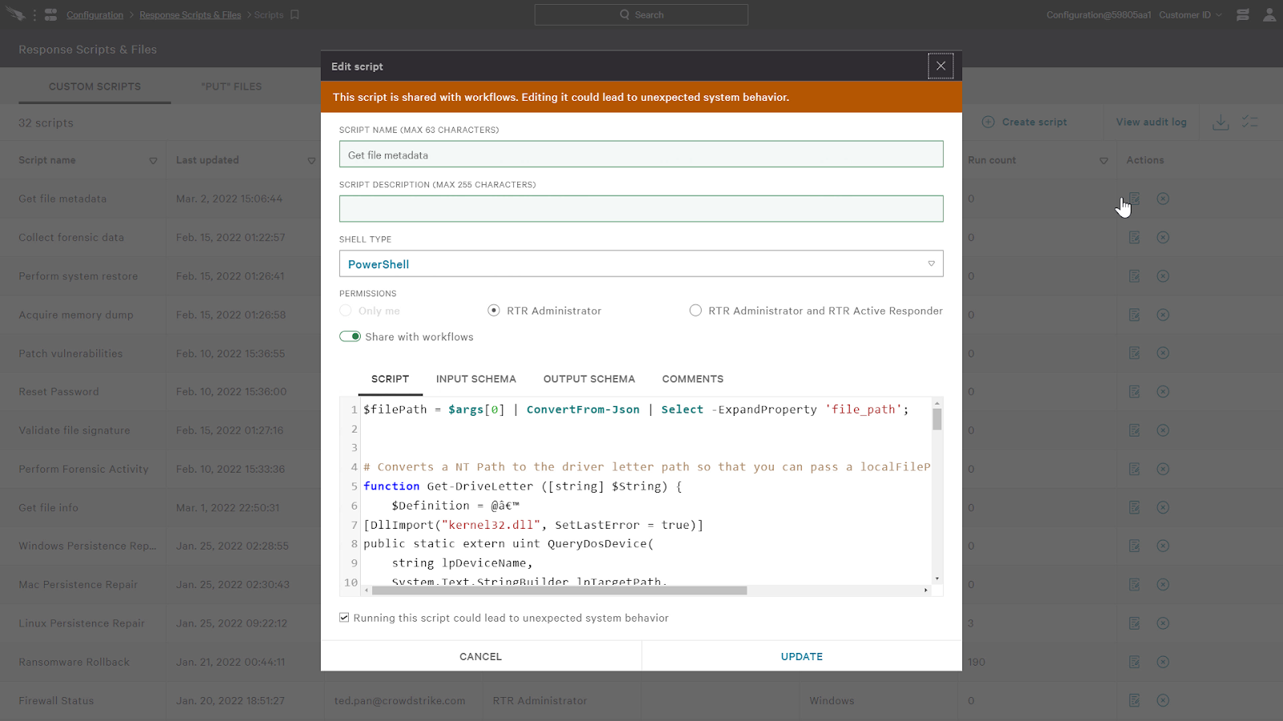Edit the Ransomware Rollback script
This screenshot has height=721, width=1283.
[x=1135, y=662]
